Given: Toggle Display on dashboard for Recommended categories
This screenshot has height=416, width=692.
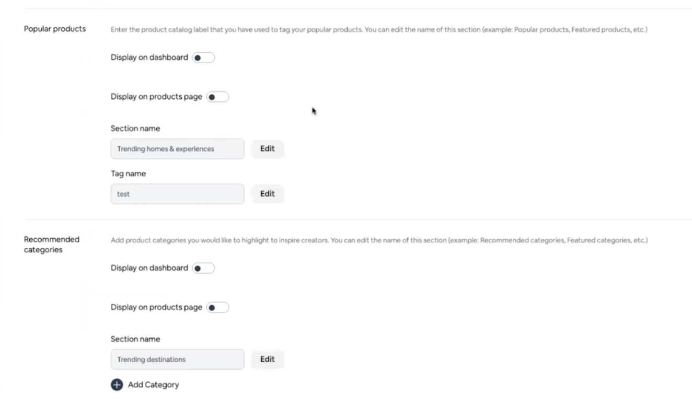Looking at the screenshot, I should (203, 268).
